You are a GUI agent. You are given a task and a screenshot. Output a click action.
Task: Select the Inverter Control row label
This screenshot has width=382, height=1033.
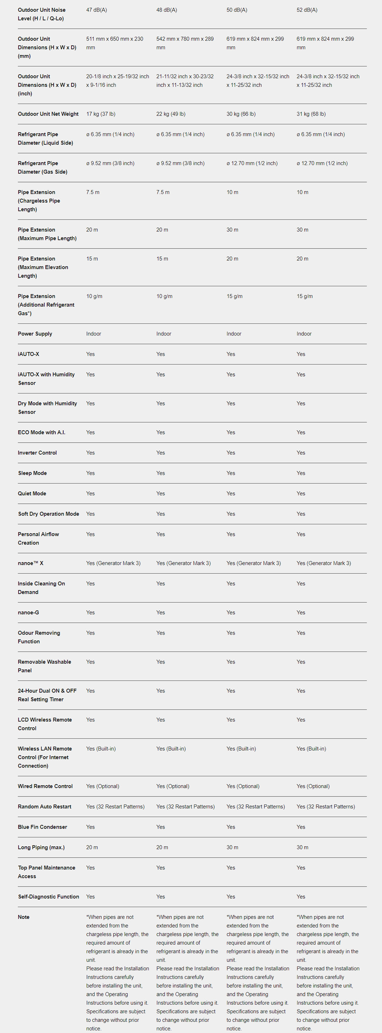point(37,453)
